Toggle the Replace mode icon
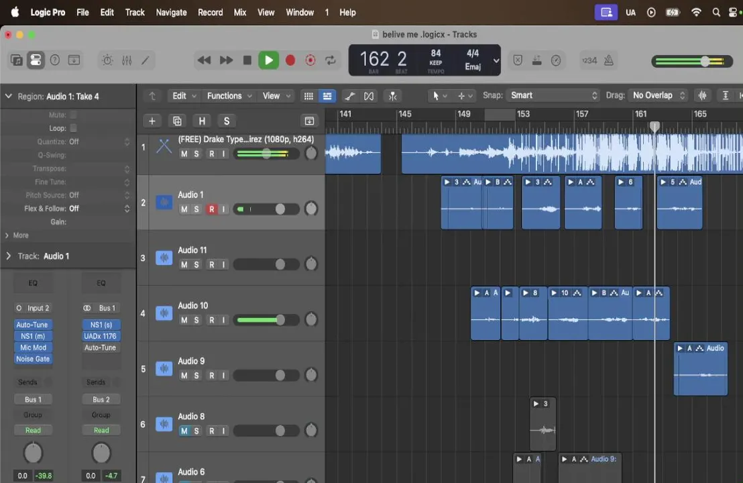 tap(518, 60)
